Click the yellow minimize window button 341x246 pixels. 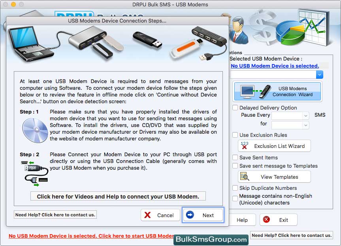pyautogui.click(x=13, y=4)
